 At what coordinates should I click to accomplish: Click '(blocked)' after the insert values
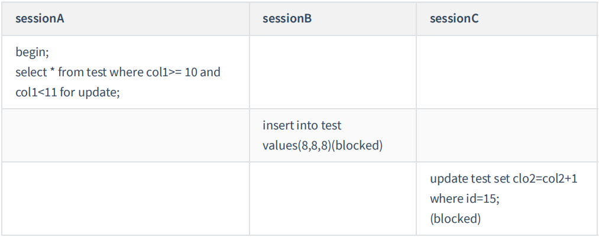(357, 145)
